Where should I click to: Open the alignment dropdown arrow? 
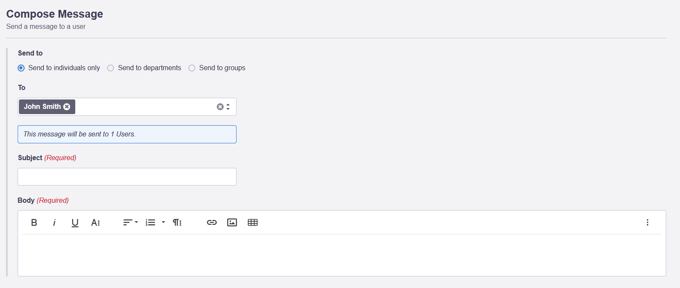[136, 223]
